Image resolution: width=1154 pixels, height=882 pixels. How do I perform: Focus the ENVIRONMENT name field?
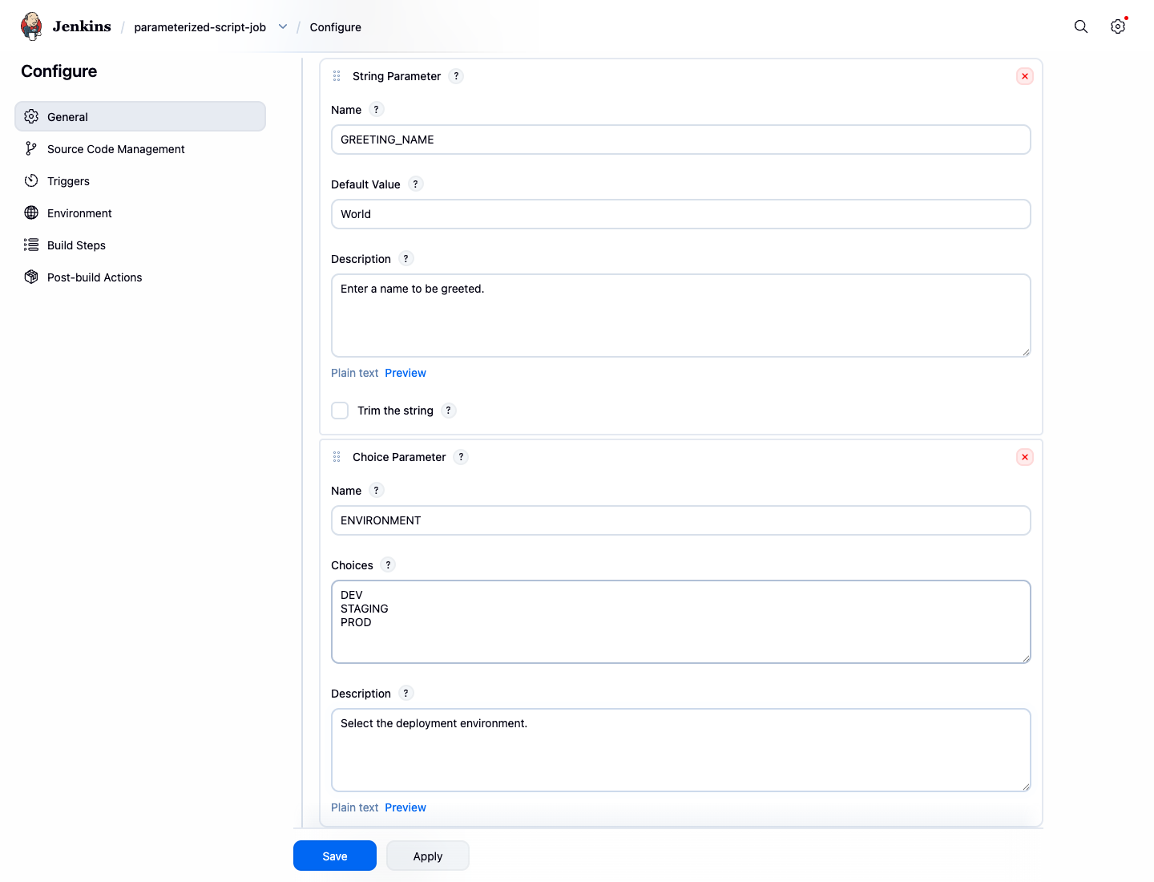(x=681, y=520)
